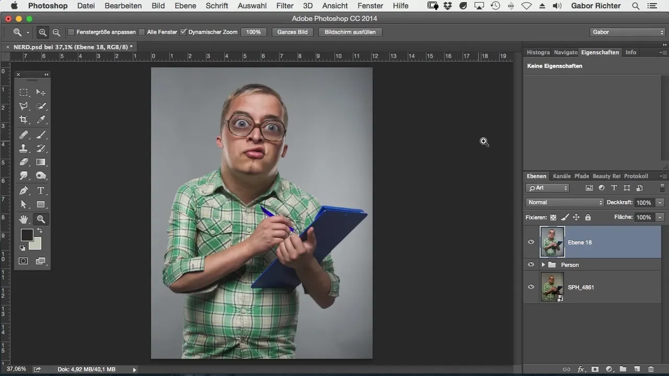
Task: Select the Smudge tool
Action: [24, 176]
